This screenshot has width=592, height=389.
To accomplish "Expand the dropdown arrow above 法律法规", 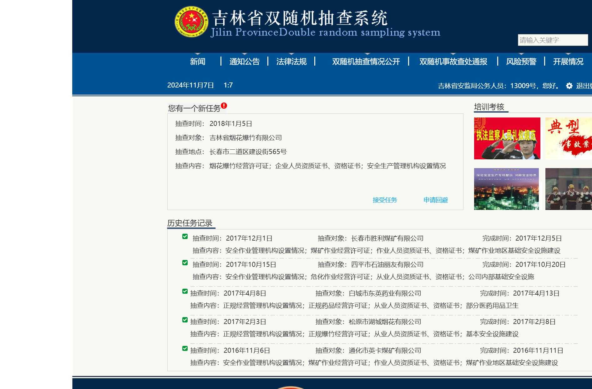I will point(291,54).
